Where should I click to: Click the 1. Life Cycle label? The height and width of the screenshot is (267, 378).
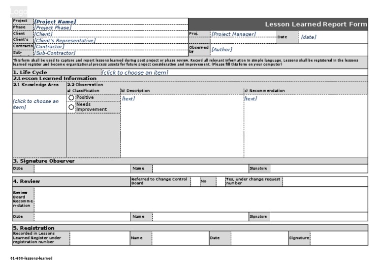pyautogui.click(x=30, y=72)
